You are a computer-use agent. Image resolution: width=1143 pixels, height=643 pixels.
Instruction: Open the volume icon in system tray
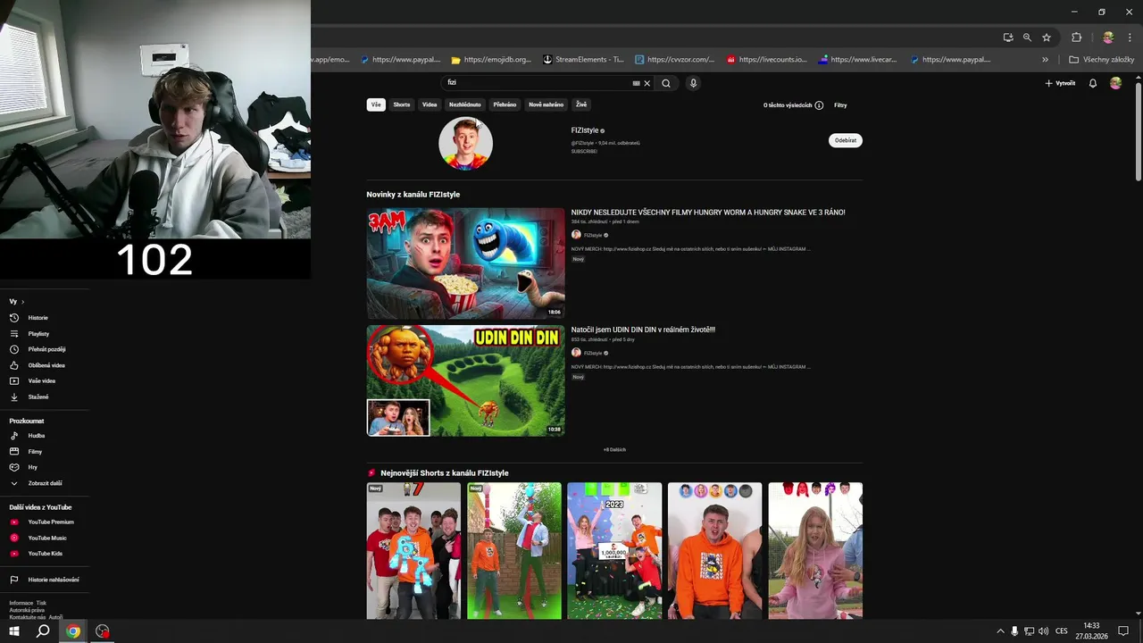click(1043, 631)
